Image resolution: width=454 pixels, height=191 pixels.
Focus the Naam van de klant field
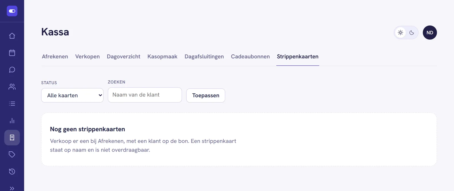(145, 95)
